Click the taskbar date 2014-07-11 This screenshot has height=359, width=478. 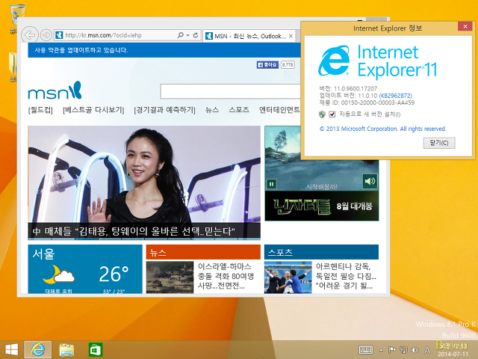(x=453, y=354)
